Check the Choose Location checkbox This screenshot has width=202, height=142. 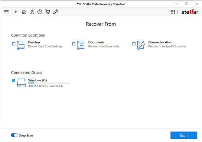pyautogui.click(x=134, y=44)
